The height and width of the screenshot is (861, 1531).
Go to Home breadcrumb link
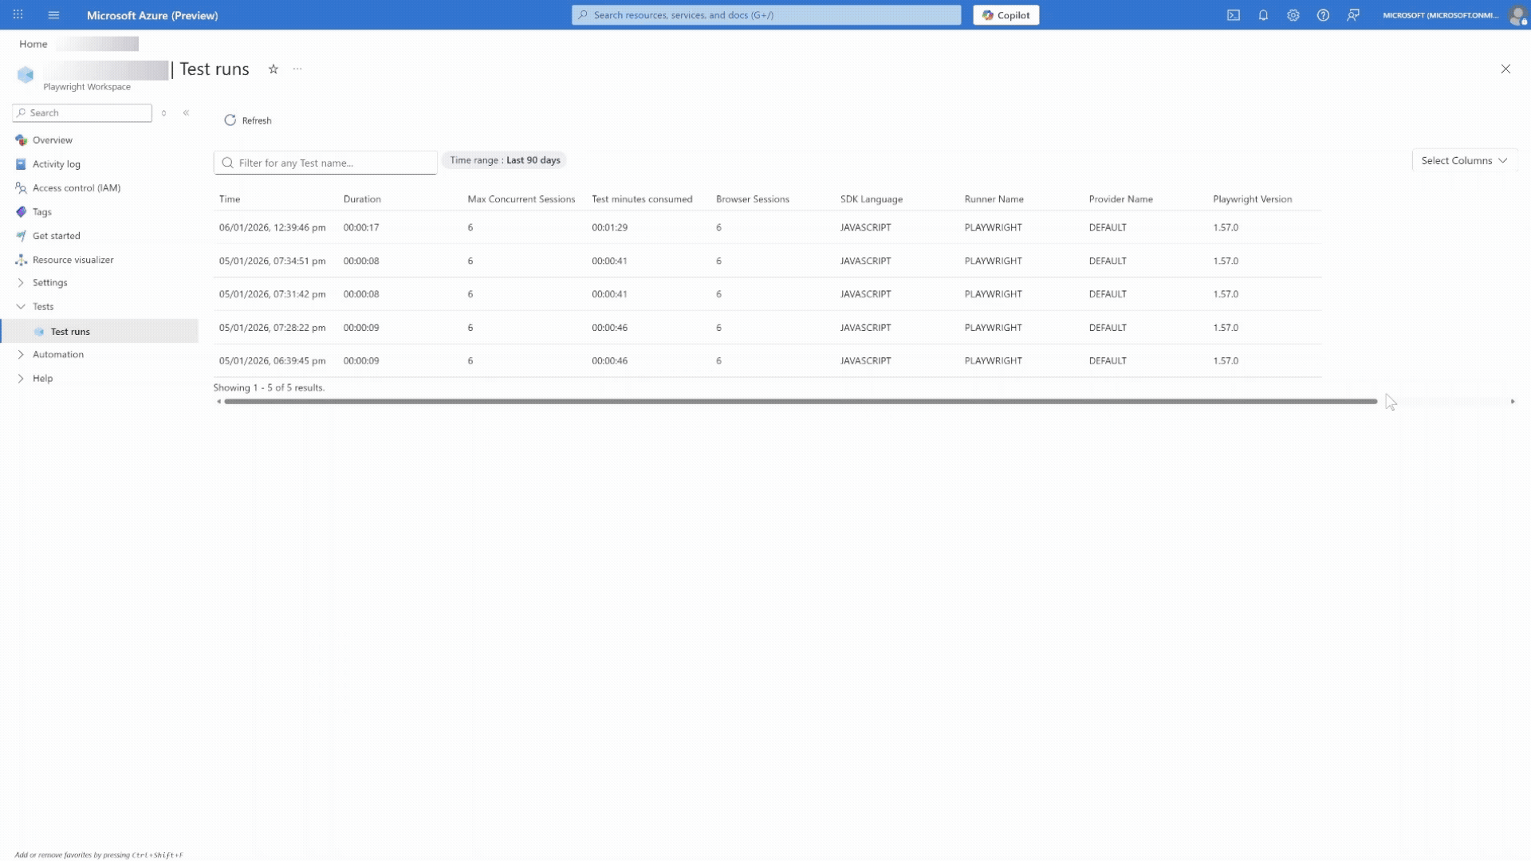[33, 44]
